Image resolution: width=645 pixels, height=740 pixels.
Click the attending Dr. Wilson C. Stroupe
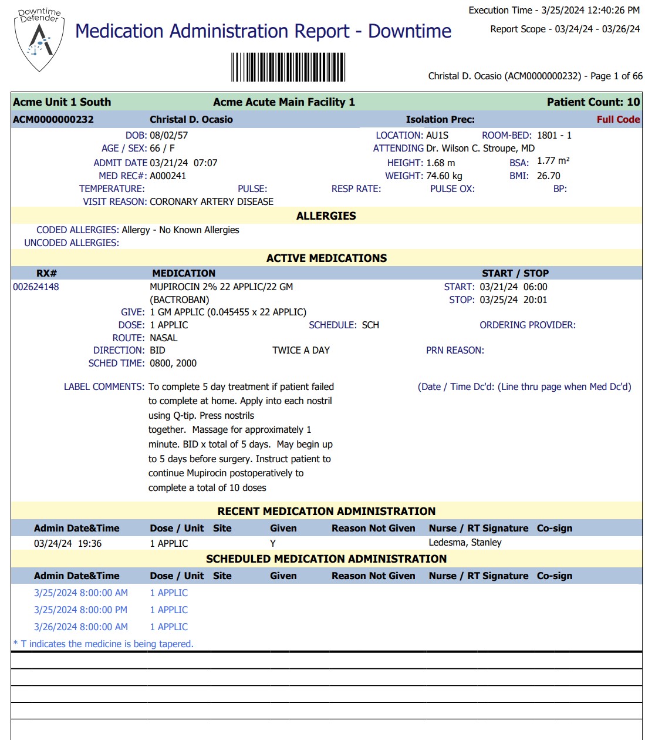pos(480,149)
